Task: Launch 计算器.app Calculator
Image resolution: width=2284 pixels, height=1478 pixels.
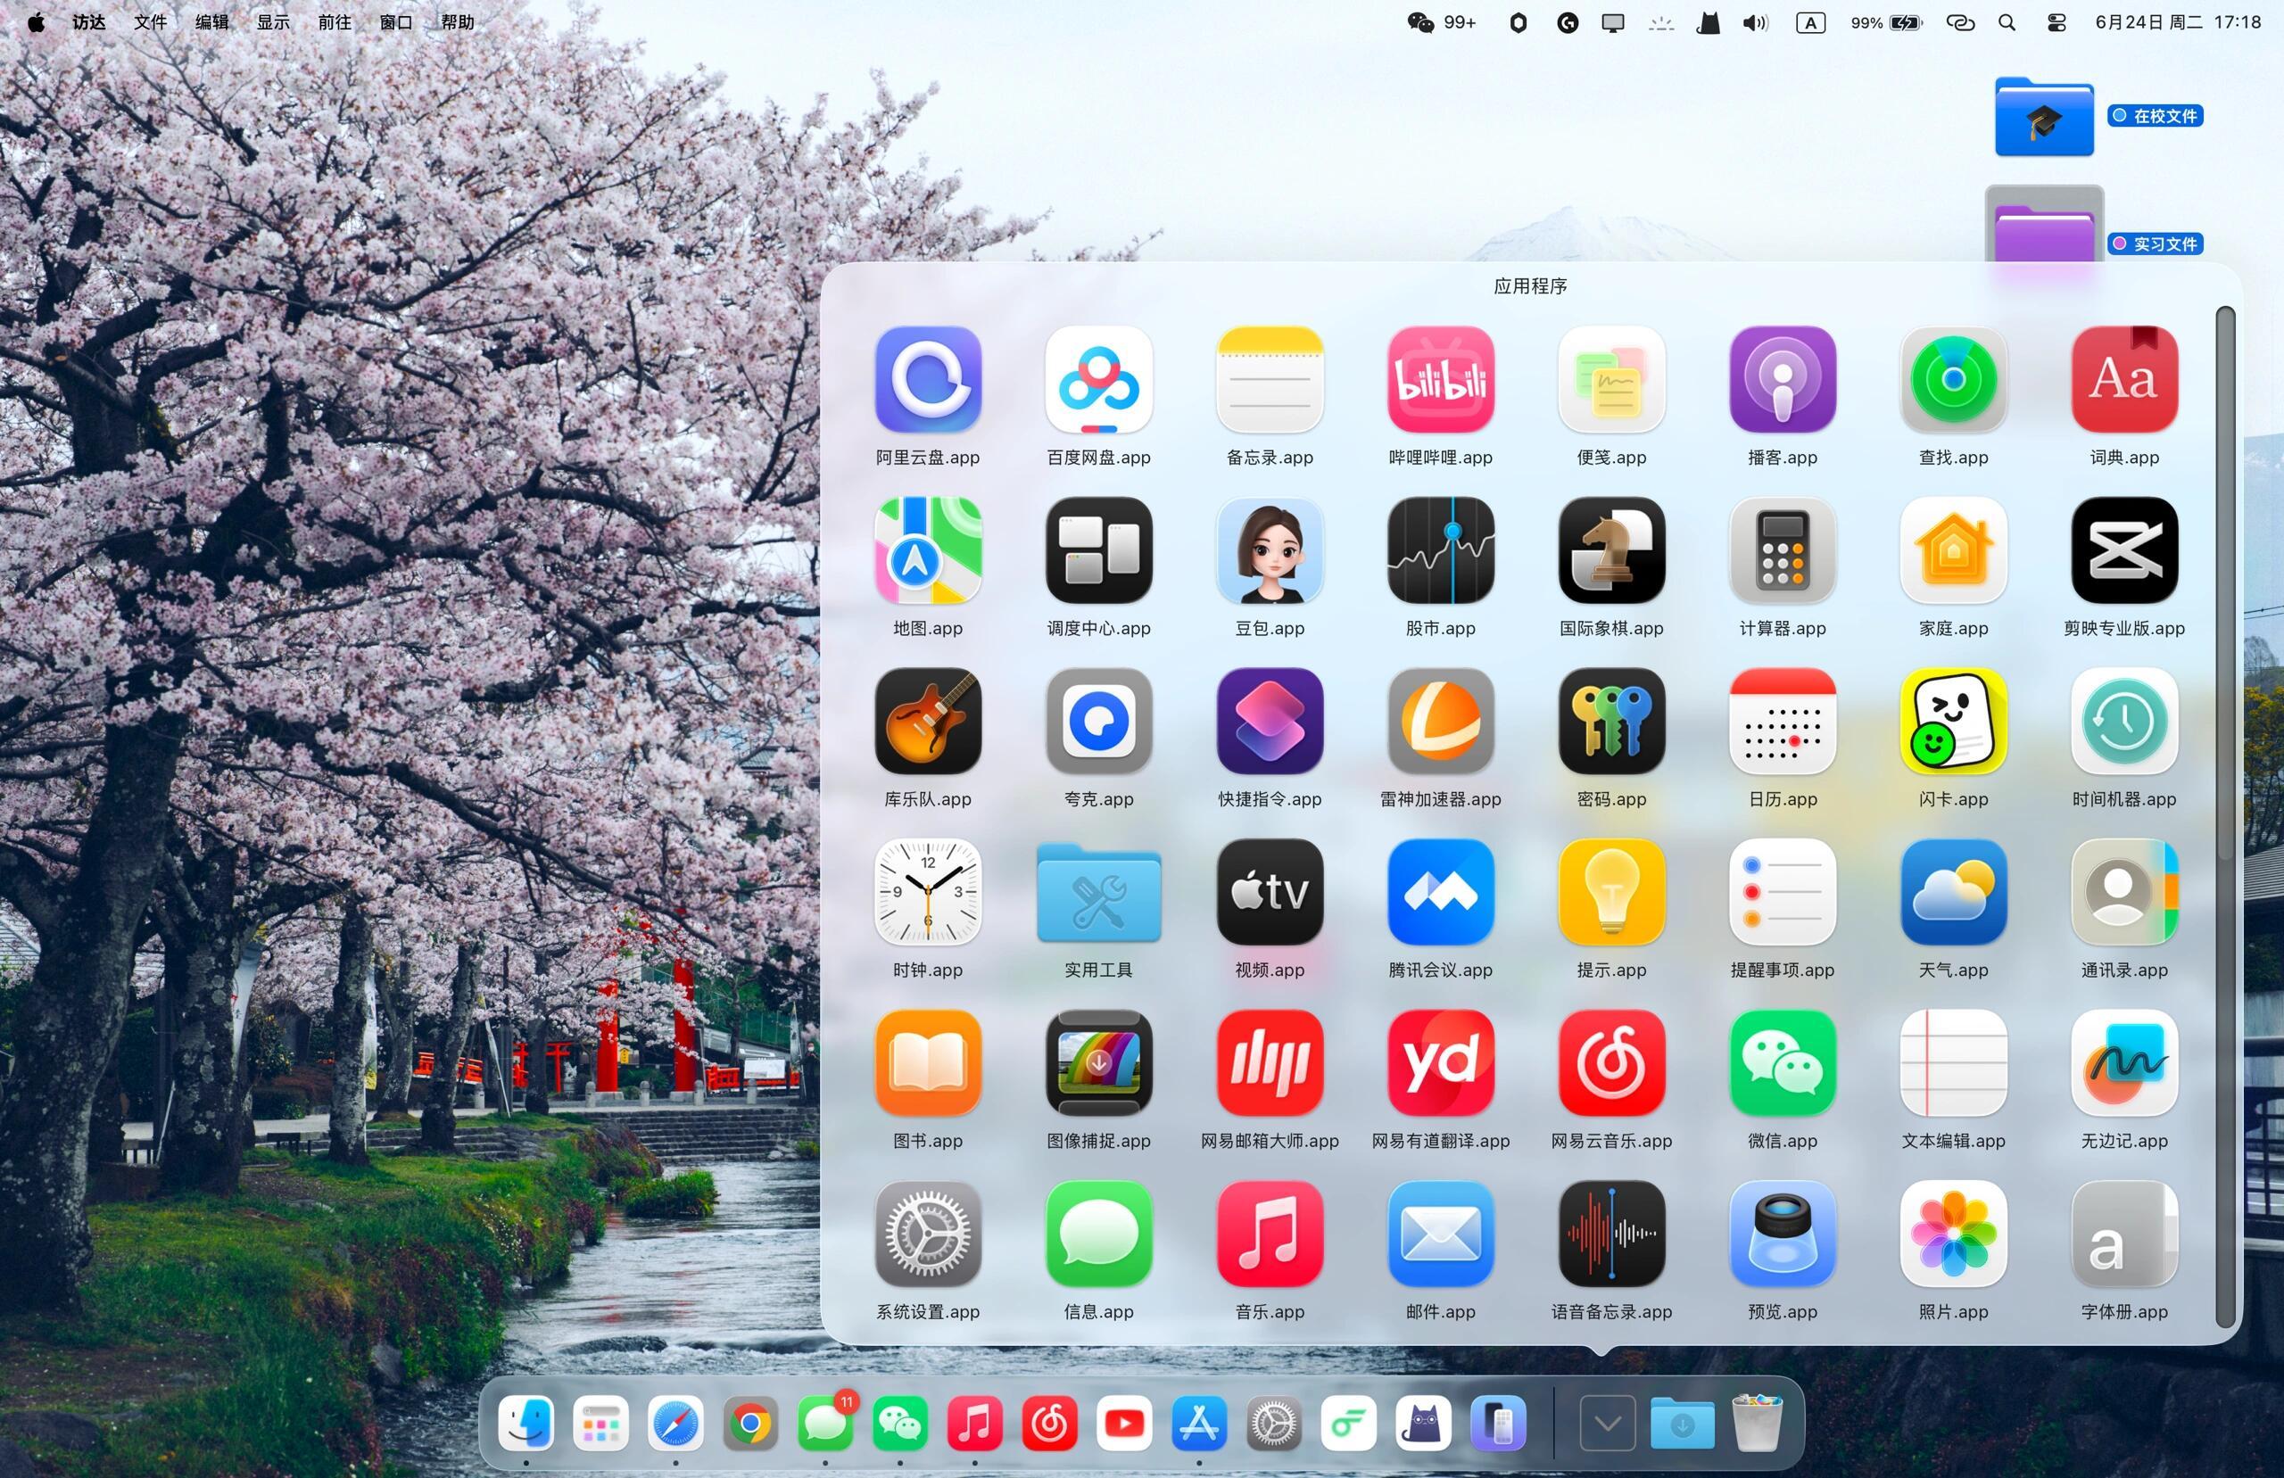Action: 1782,551
